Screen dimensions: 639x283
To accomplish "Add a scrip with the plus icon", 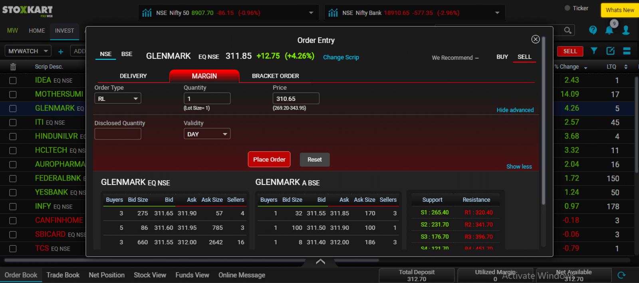I will [x=61, y=51].
